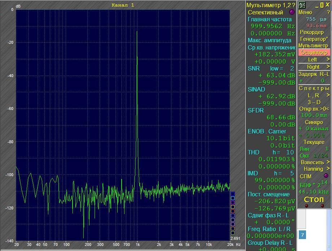The width and height of the screenshot is (332, 251).
Task: Switch the scale to Лин
Action: pyautogui.click(x=305, y=149)
